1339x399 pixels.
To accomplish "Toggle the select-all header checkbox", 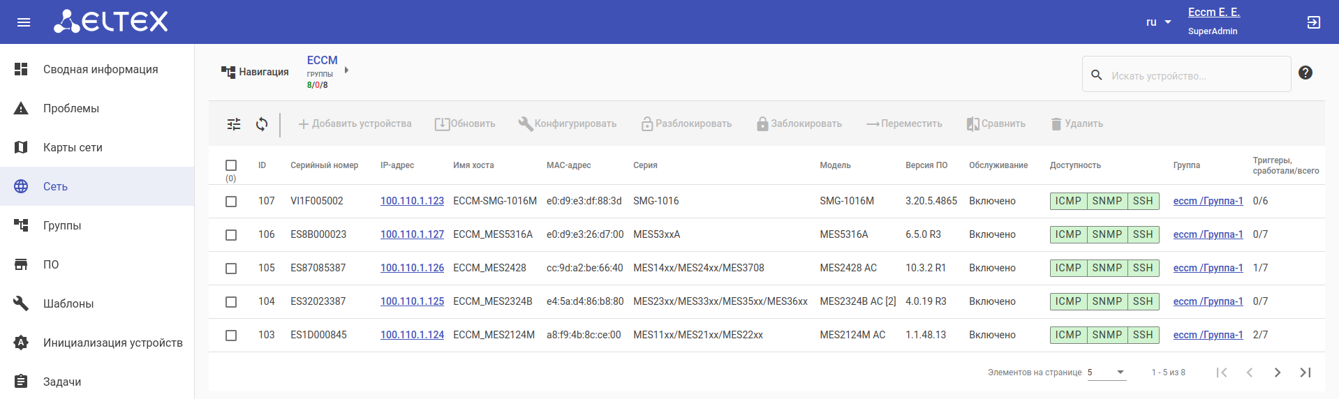I will (231, 165).
